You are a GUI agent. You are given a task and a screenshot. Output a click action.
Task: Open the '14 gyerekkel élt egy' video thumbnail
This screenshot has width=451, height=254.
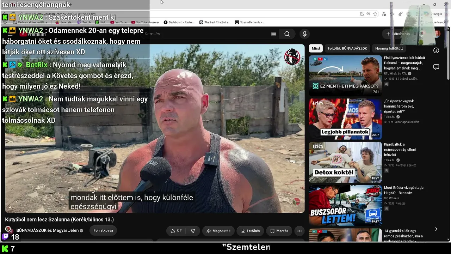[345, 235]
